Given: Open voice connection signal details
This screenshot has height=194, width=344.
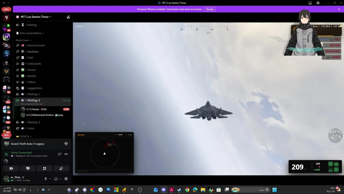Looking at the screenshot, I should pos(6,154).
